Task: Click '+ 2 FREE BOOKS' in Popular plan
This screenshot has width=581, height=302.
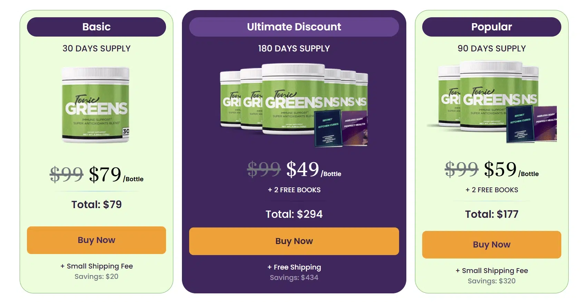Action: tap(492, 190)
